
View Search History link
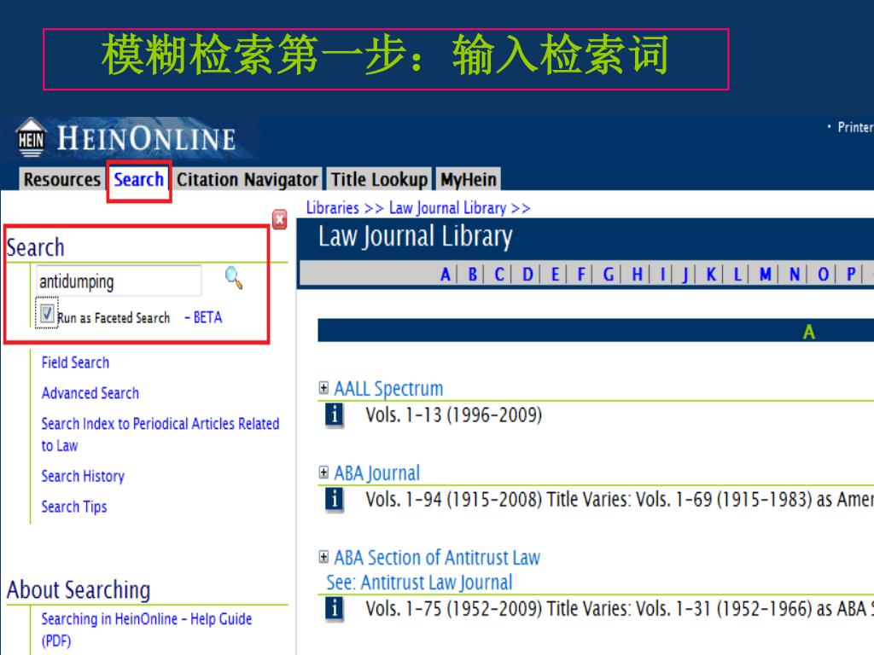point(83,476)
